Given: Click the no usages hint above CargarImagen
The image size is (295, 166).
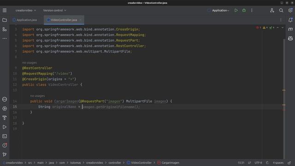Looking at the screenshot, I should [37, 96].
